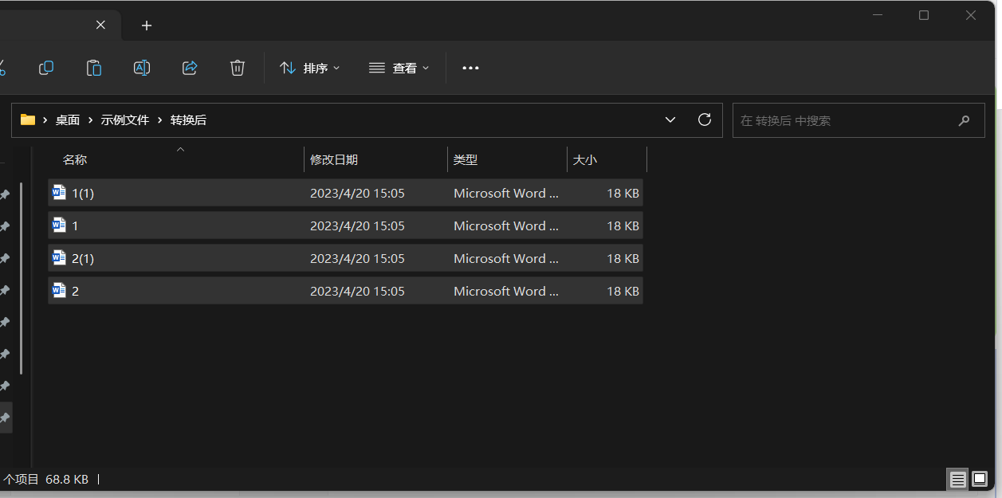This screenshot has width=1002, height=498.
Task: Click the Copy icon in toolbar
Action: [x=46, y=69]
